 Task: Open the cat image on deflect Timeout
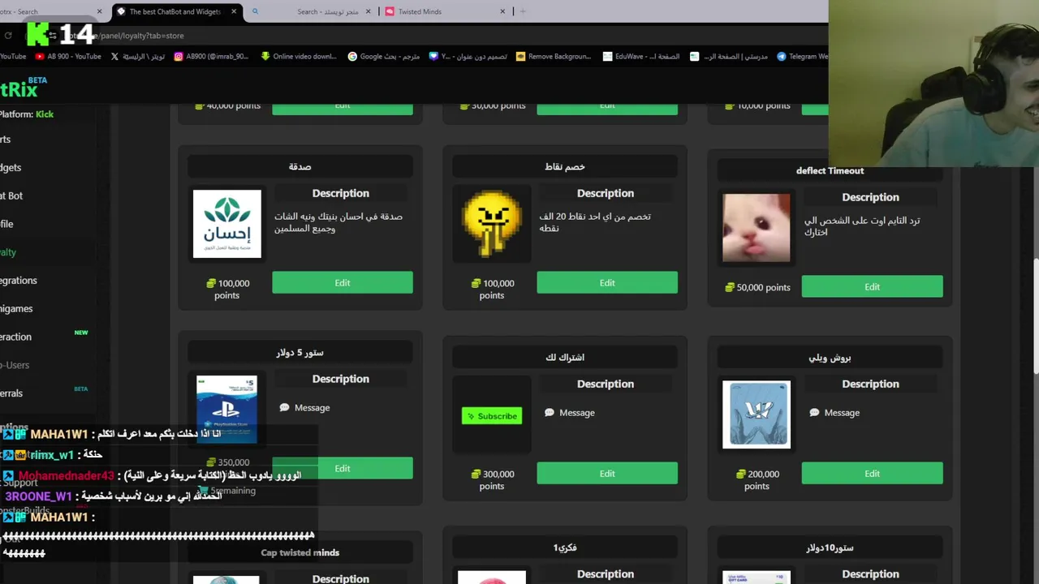(x=757, y=228)
